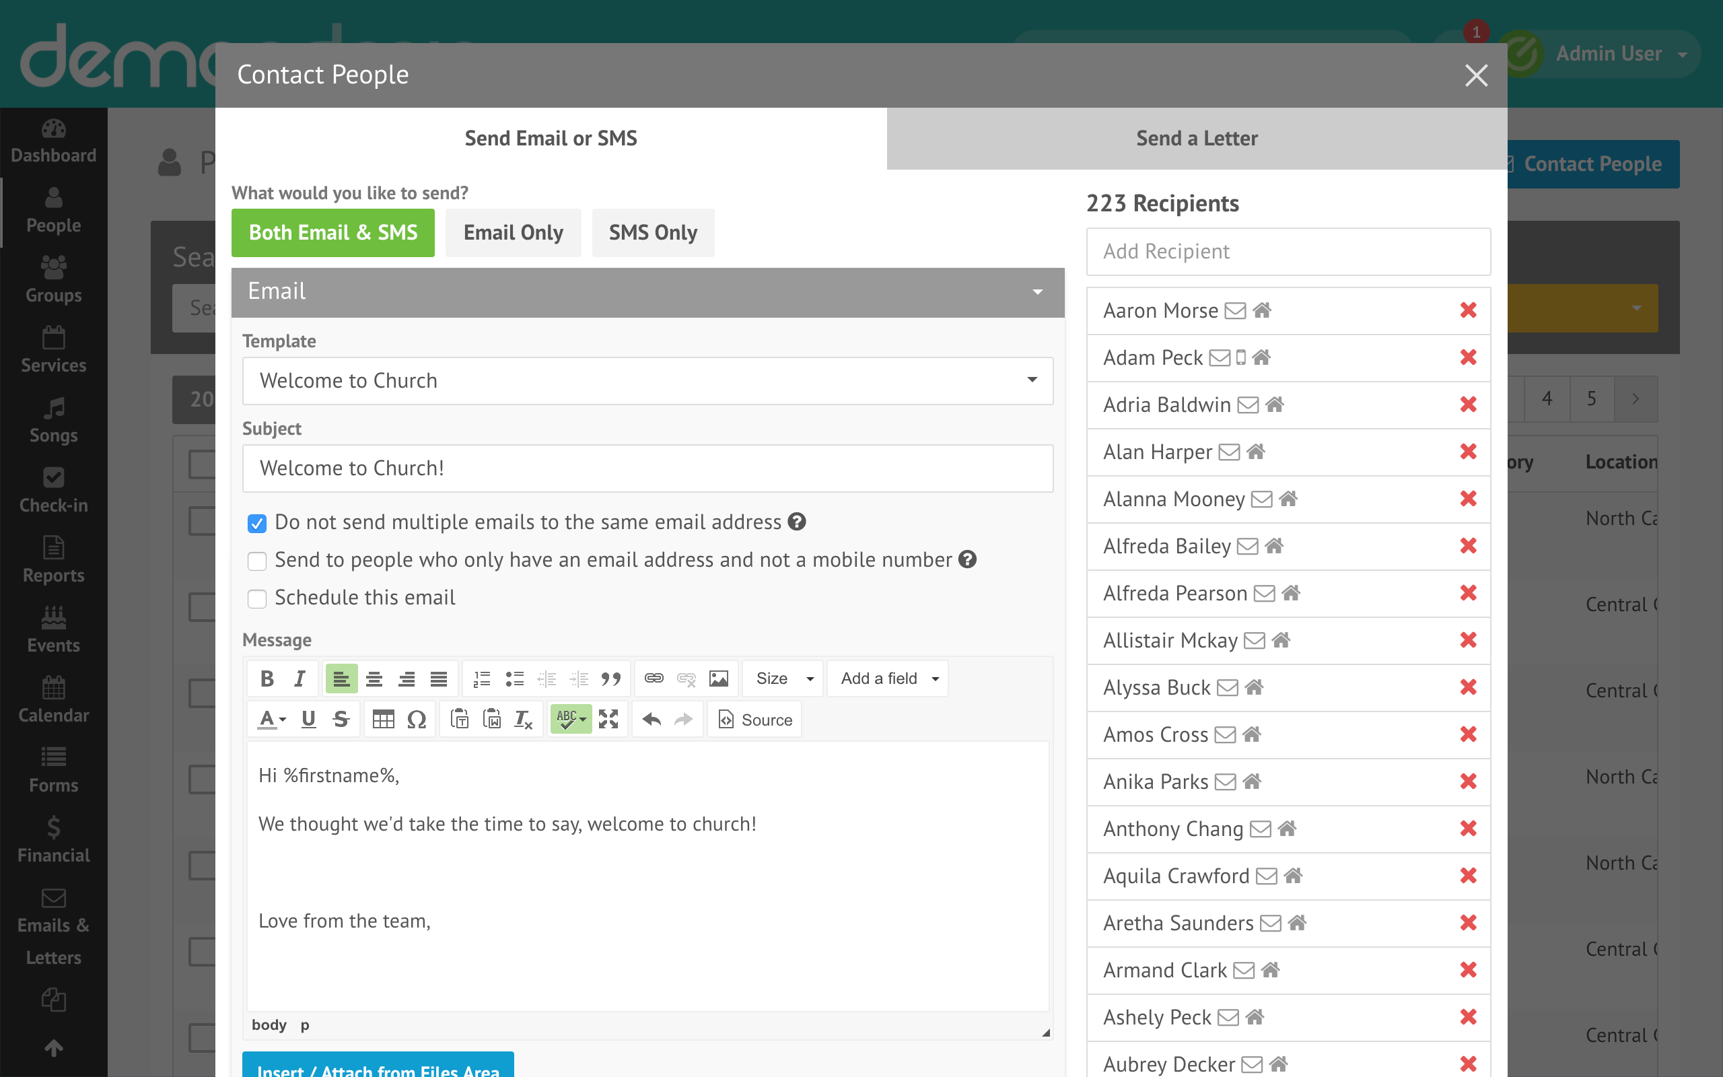Click the block quote icon
The image size is (1723, 1077).
pyautogui.click(x=611, y=678)
